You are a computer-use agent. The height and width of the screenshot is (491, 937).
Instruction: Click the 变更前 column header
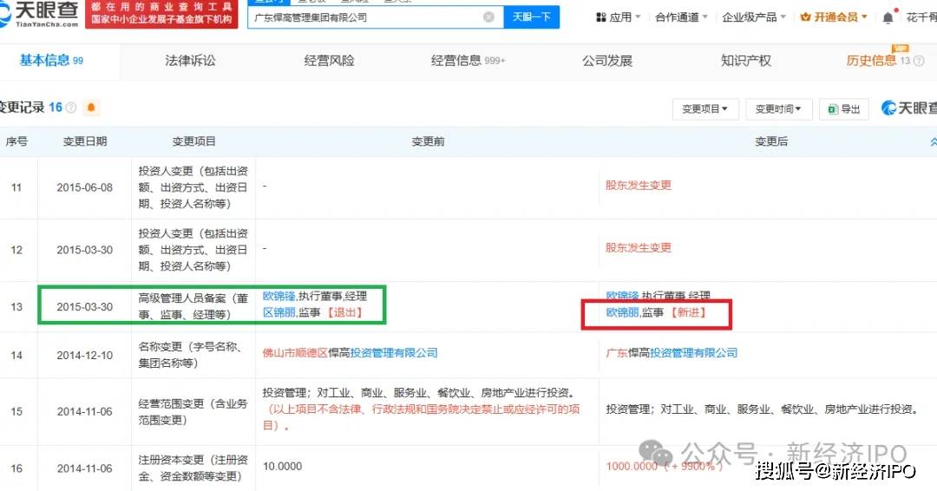(x=428, y=141)
